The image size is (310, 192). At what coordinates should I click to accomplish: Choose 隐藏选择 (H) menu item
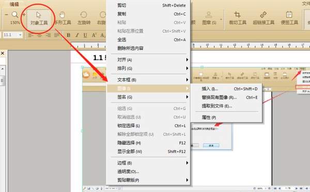(x=148, y=143)
